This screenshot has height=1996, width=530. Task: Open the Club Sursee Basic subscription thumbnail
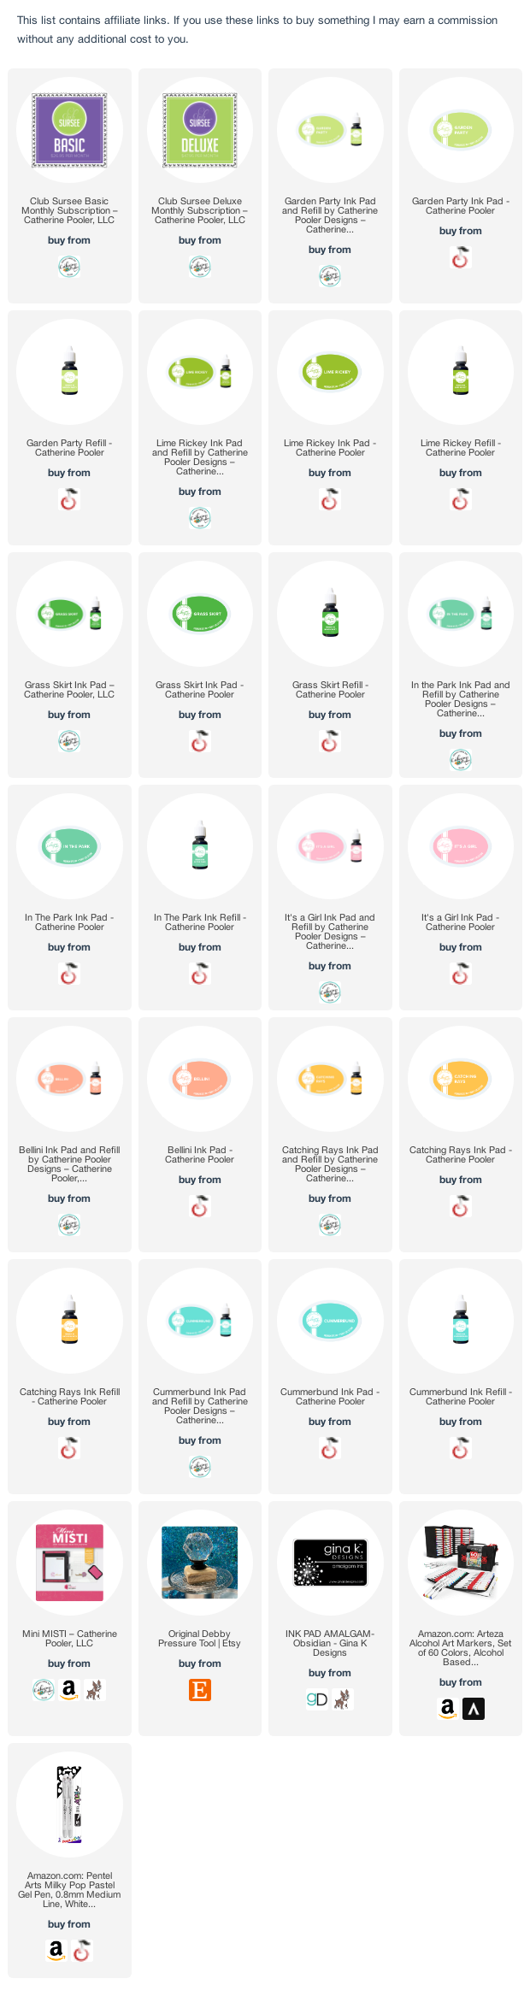point(69,130)
